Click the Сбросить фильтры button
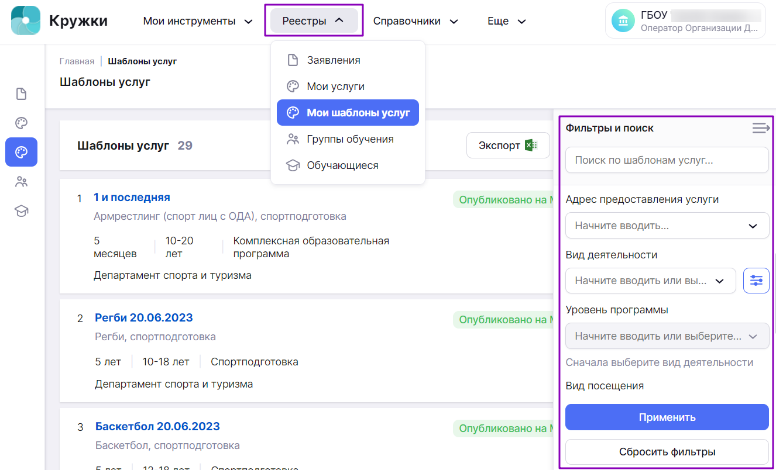The height and width of the screenshot is (470, 776). pos(667,452)
